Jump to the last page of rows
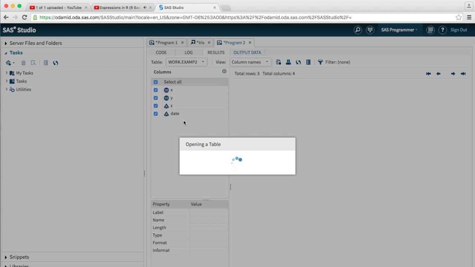The height and width of the screenshot is (267, 475). coord(463,74)
